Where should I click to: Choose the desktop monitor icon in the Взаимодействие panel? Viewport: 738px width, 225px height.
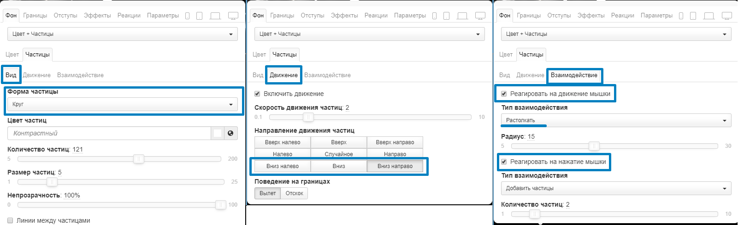tap(727, 16)
